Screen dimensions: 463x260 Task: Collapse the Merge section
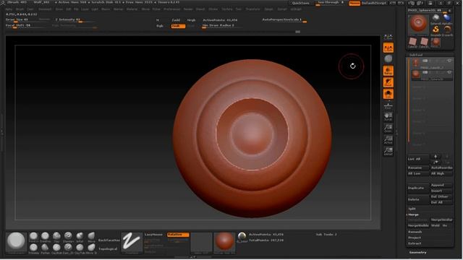(x=413, y=214)
